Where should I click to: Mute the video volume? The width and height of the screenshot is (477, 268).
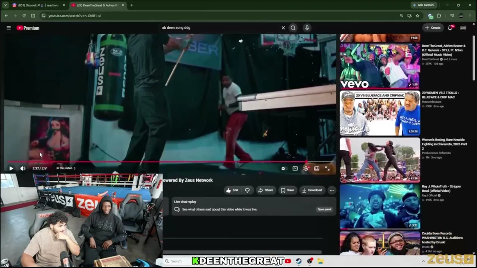(x=23, y=168)
